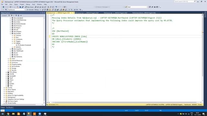This screenshot has height=116, width=207.
Task: Click the Copy icon in toolbar
Action: pos(50,7)
